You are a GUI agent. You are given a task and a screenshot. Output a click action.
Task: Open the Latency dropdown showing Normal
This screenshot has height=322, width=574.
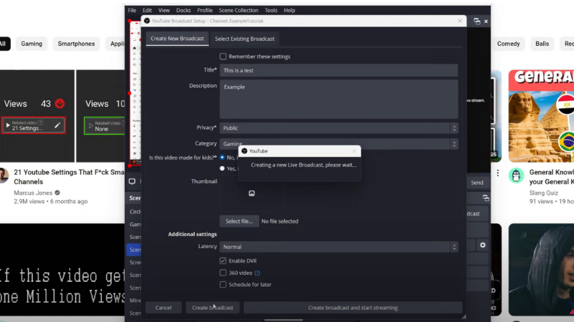click(339, 247)
